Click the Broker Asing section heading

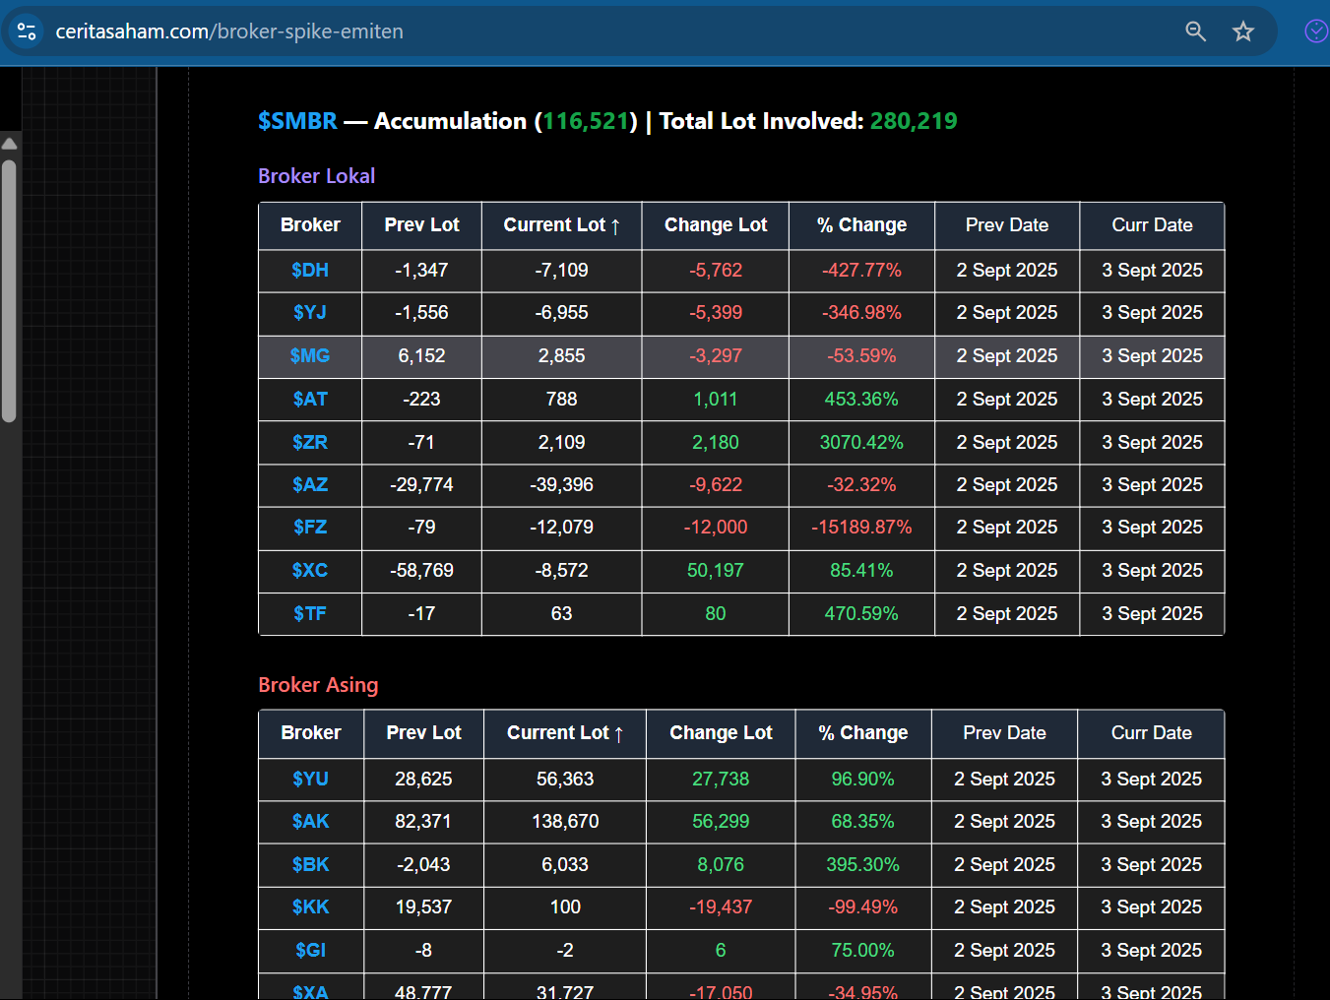tap(318, 685)
